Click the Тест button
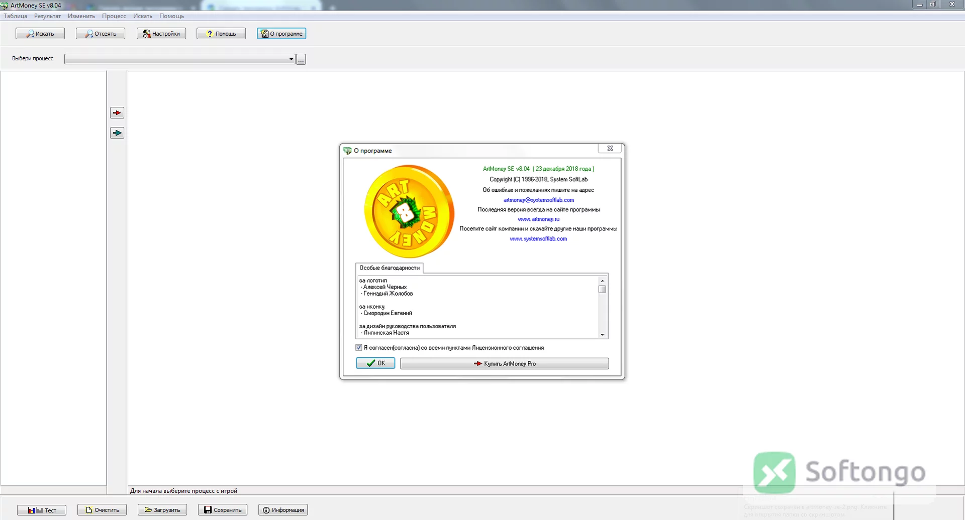Image resolution: width=965 pixels, height=520 pixels. (x=42, y=510)
